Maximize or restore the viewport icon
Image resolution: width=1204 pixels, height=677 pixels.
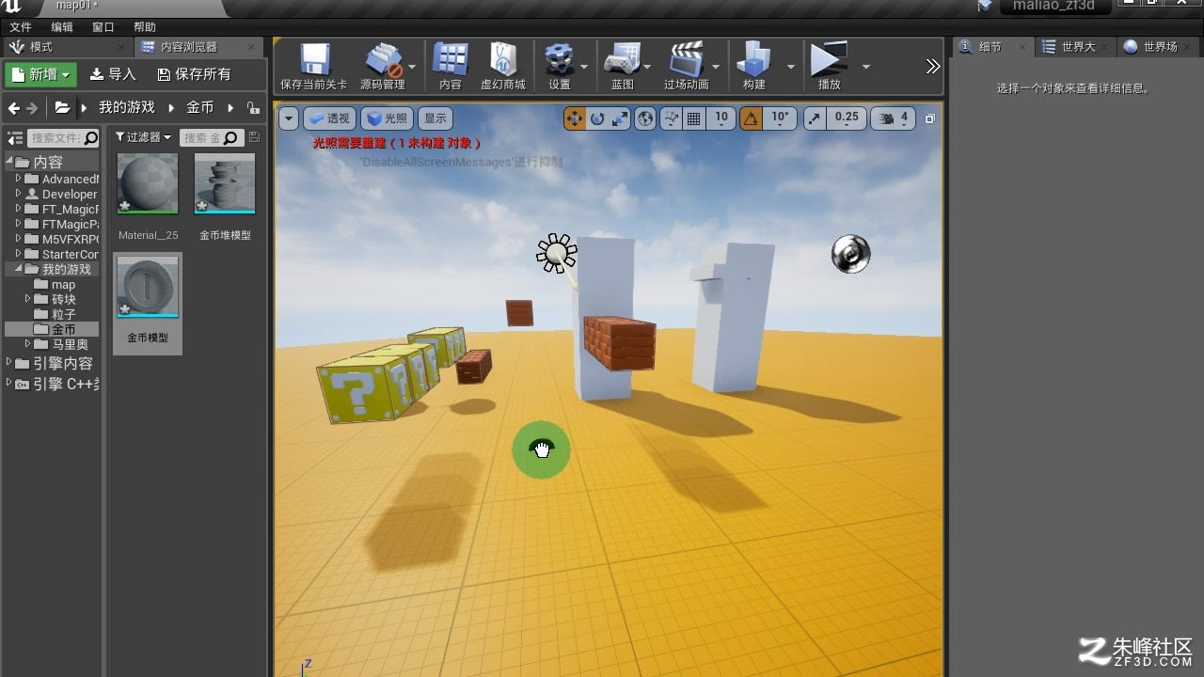[x=930, y=118]
